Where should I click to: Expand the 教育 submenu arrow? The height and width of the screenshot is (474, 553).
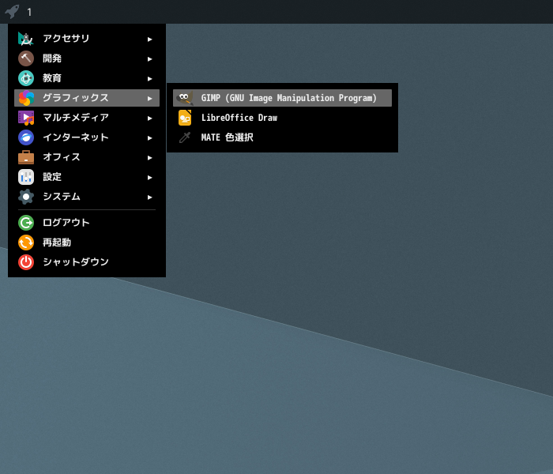[x=150, y=79]
